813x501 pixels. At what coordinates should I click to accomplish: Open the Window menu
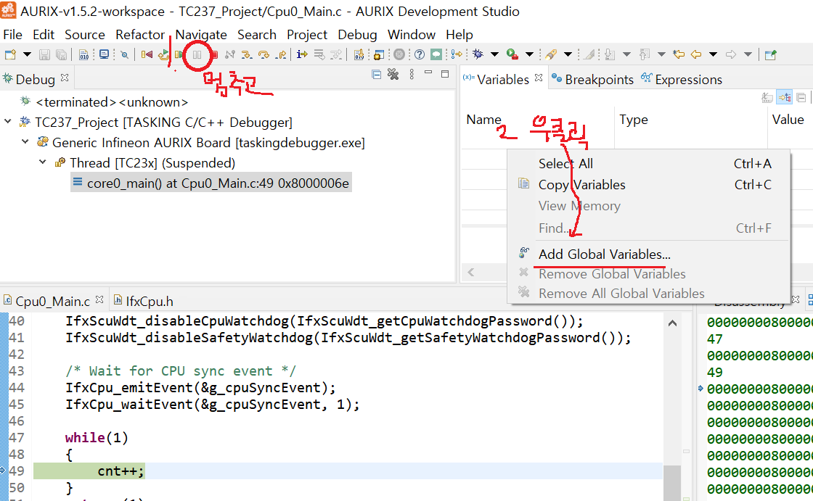tap(411, 35)
